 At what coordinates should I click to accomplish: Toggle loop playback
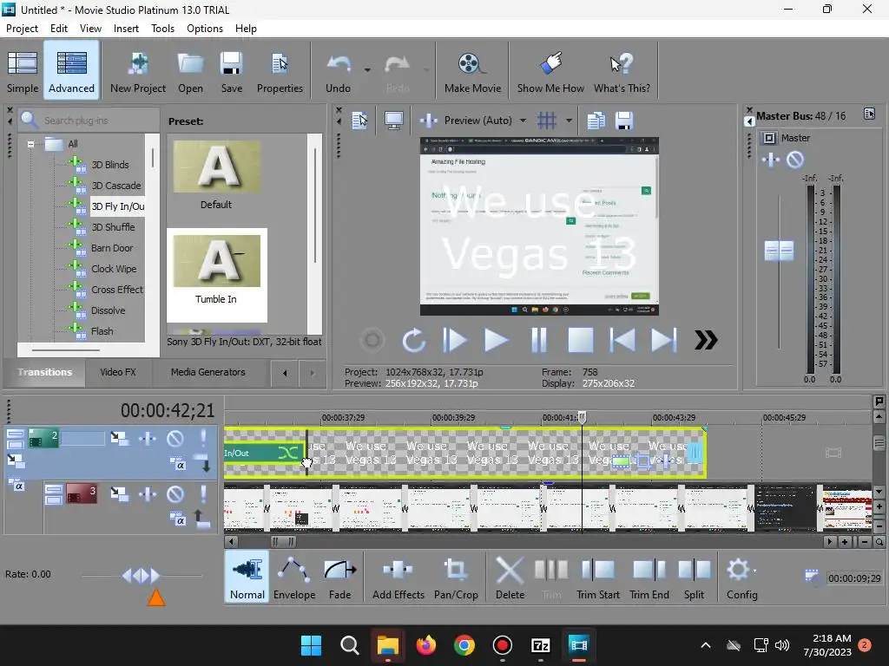coord(414,340)
